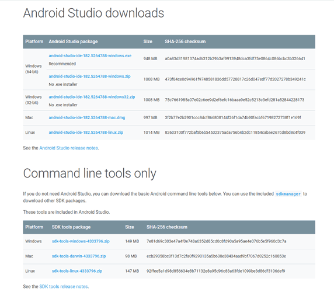Image resolution: width=334 pixels, height=292 pixels.
Task: Download android-studio-ide-182.5264788-windows.zip package
Action: pos(89,77)
